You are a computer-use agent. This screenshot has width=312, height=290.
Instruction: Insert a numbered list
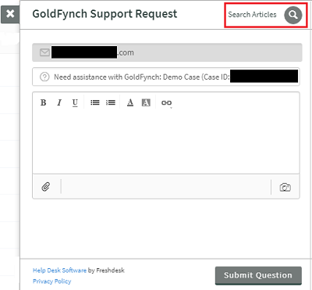(111, 102)
